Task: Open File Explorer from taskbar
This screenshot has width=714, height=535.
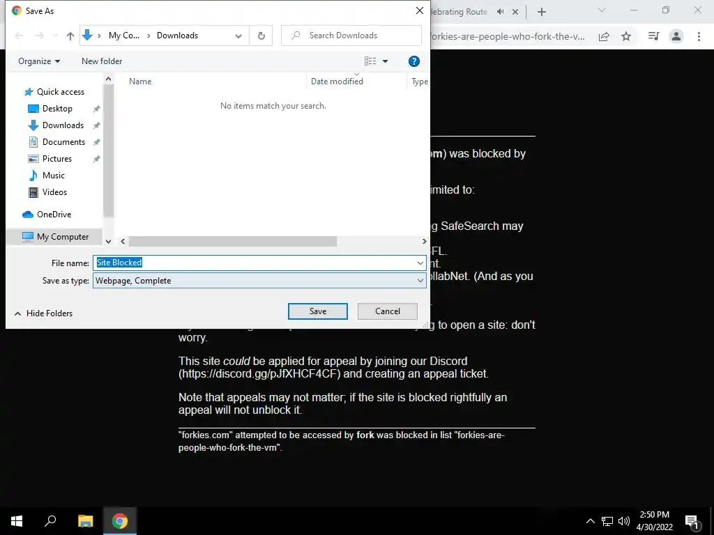Action: [x=85, y=521]
